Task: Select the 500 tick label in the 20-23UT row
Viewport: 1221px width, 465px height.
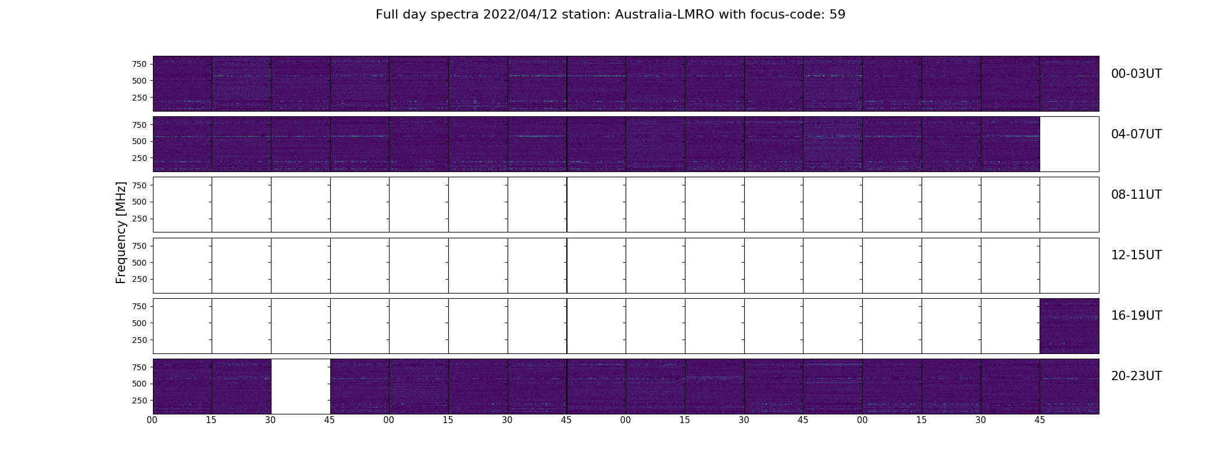Action: point(140,384)
